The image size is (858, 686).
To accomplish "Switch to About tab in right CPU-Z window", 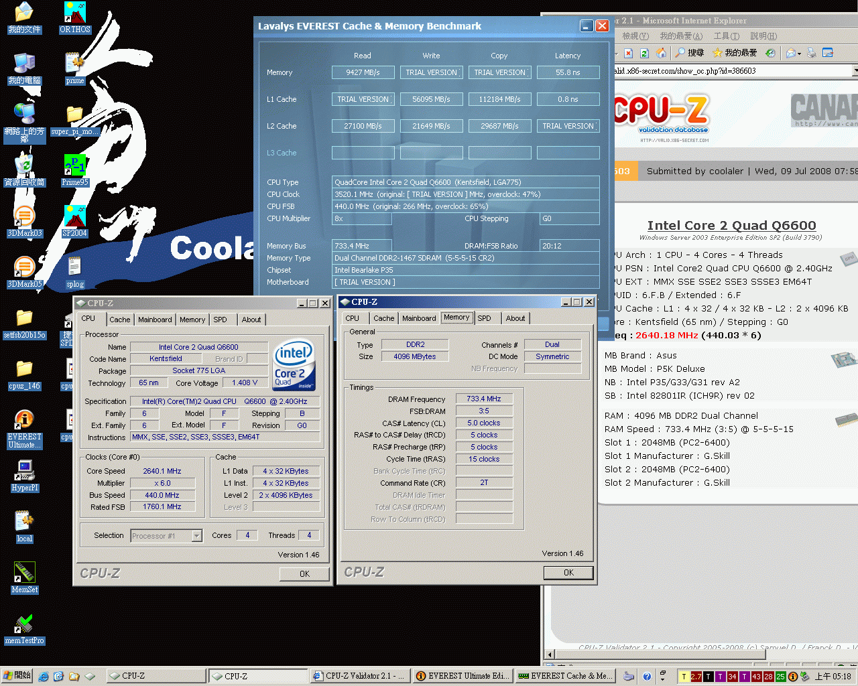I will (515, 318).
